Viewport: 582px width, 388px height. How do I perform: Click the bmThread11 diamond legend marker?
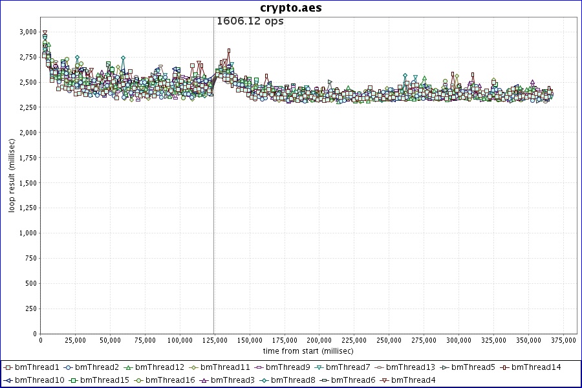(193, 367)
